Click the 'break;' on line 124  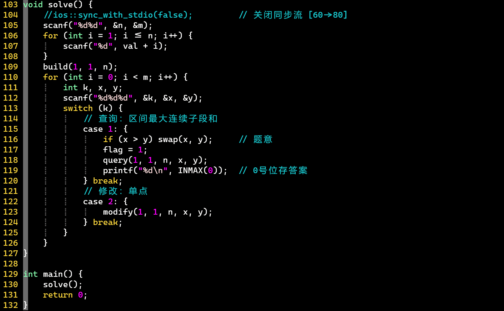(x=108, y=222)
